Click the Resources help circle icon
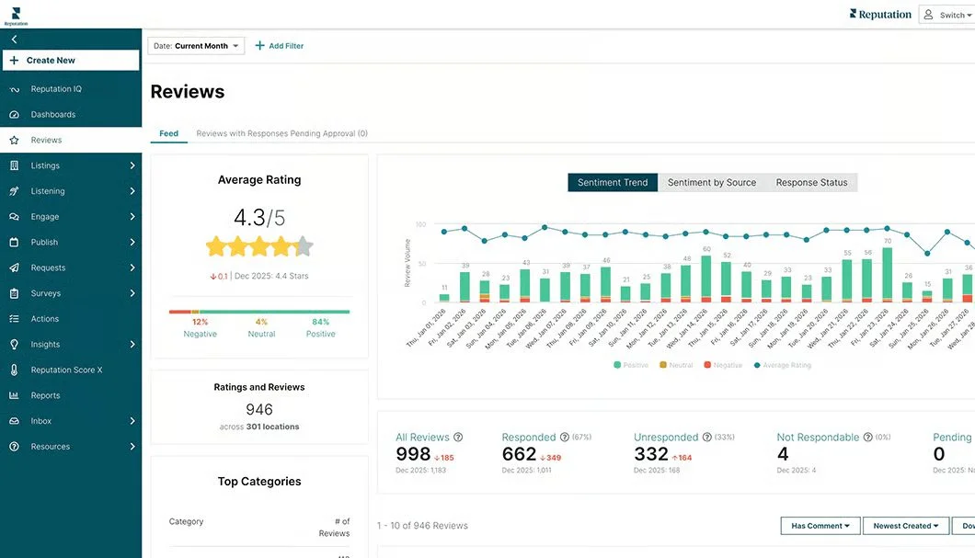Viewport: 975px width, 558px height. pos(14,446)
